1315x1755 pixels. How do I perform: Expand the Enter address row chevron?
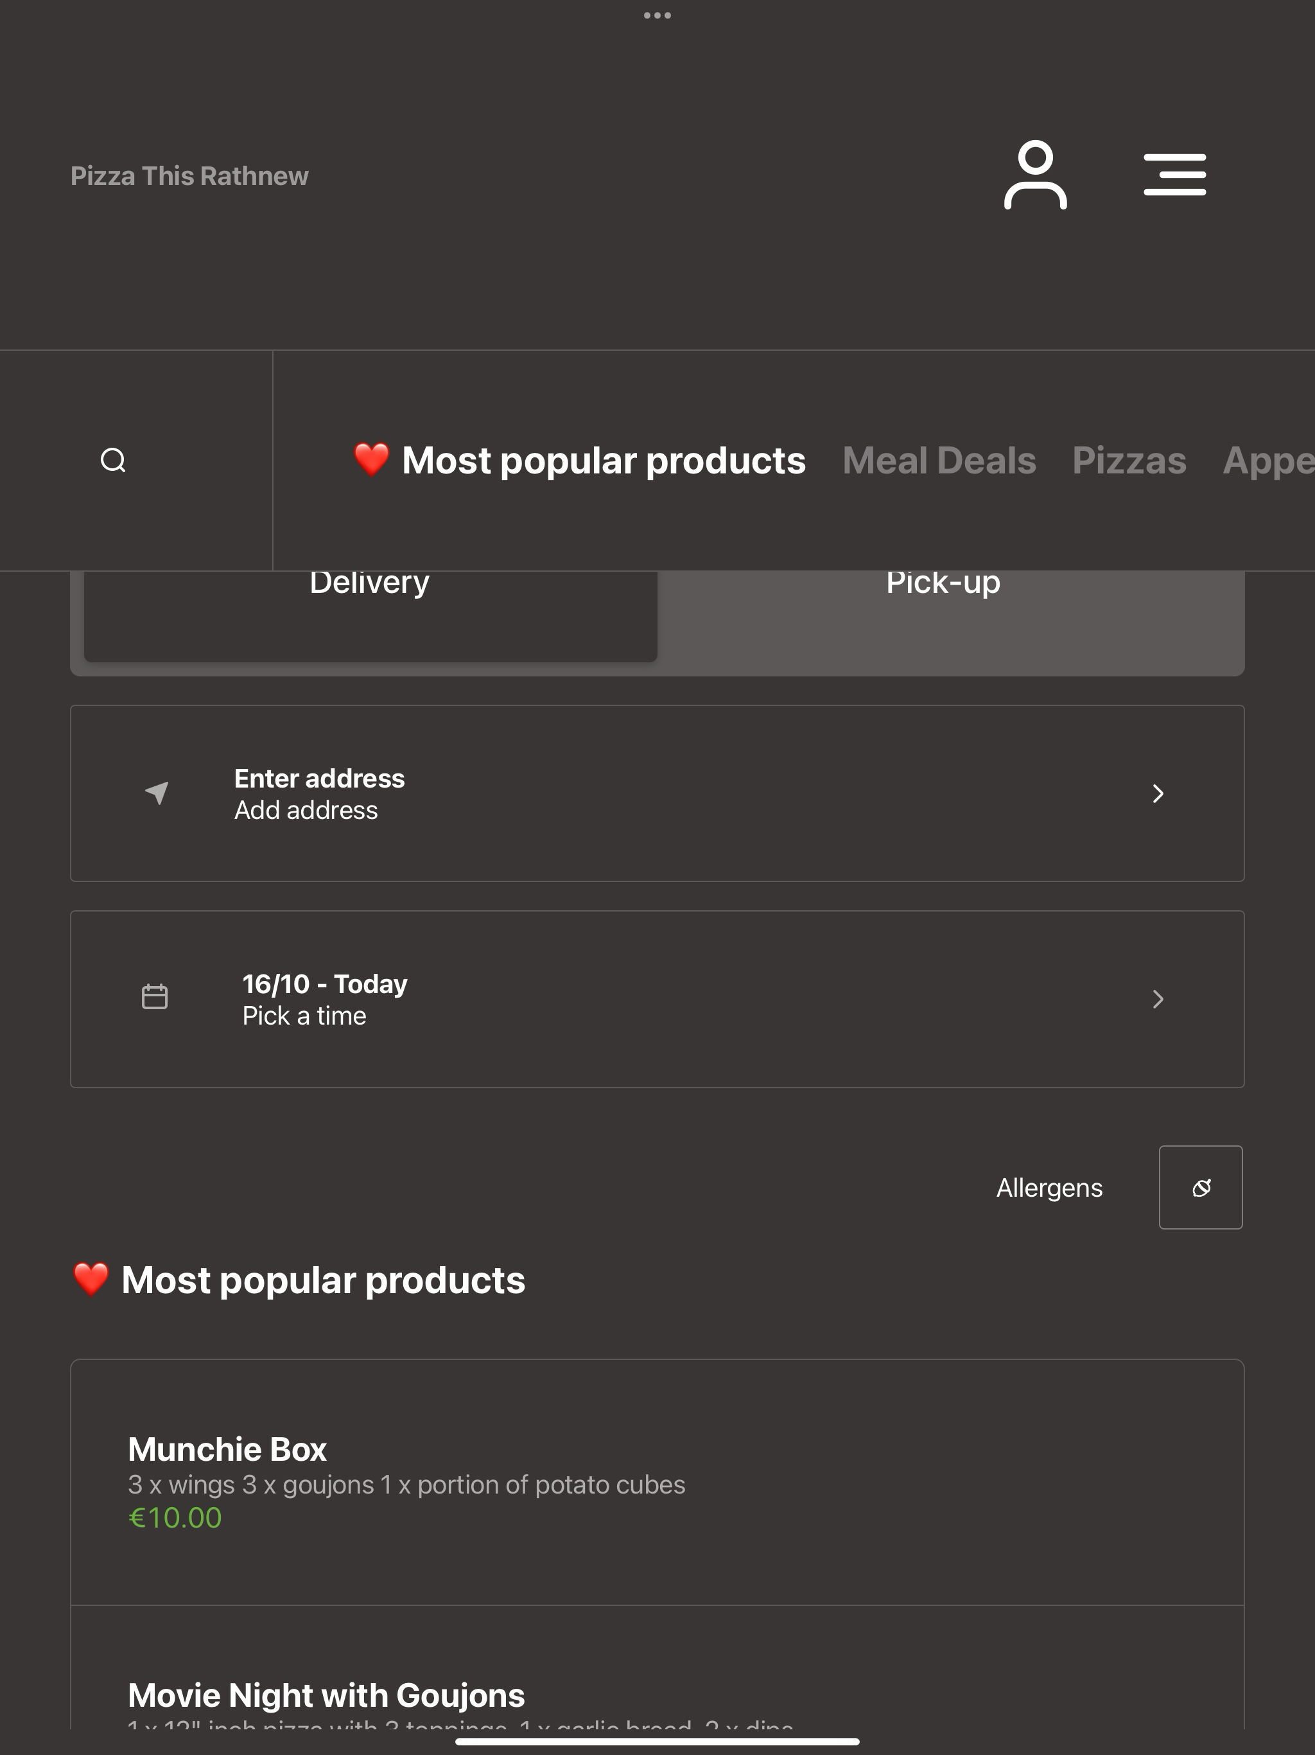[x=1158, y=793]
